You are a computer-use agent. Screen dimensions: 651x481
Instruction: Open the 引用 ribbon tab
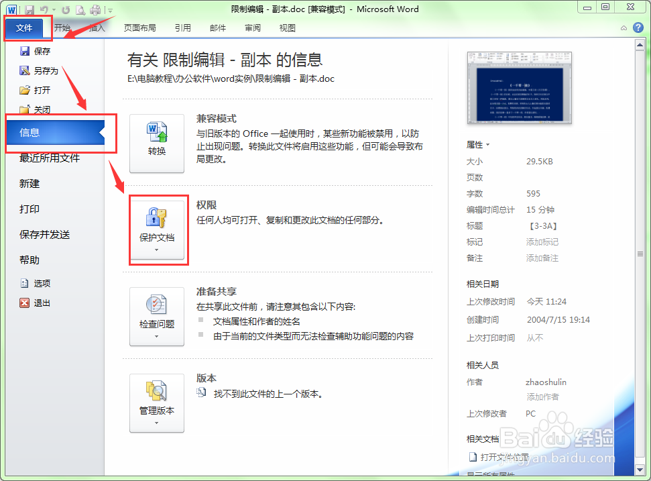pyautogui.click(x=182, y=28)
